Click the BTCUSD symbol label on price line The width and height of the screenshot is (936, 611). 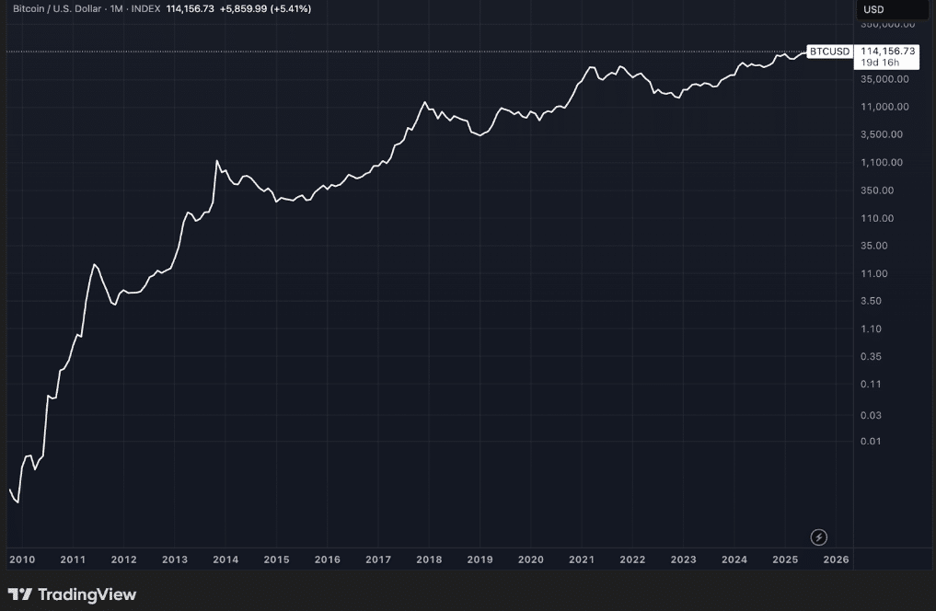(x=829, y=52)
